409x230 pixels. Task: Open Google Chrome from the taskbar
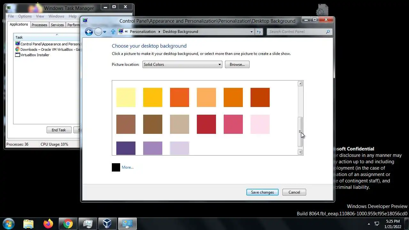click(68, 224)
